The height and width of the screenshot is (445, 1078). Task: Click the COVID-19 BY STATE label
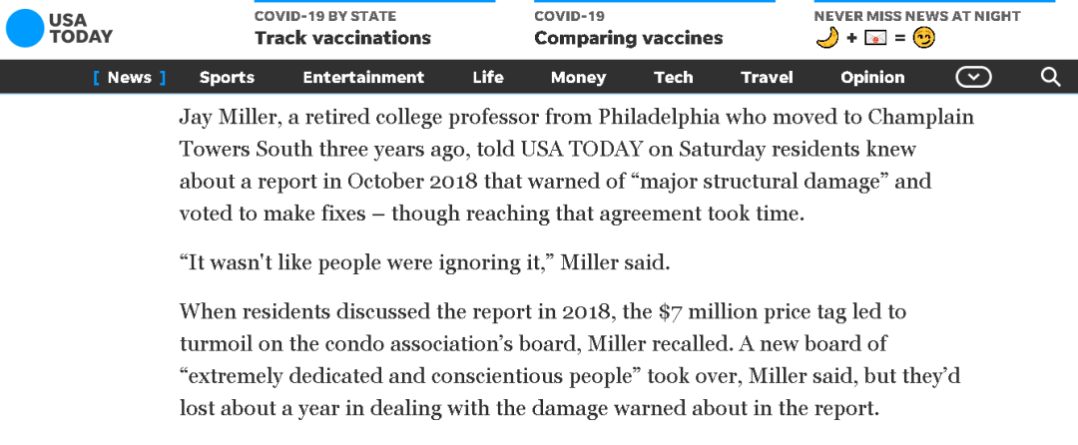tap(324, 16)
